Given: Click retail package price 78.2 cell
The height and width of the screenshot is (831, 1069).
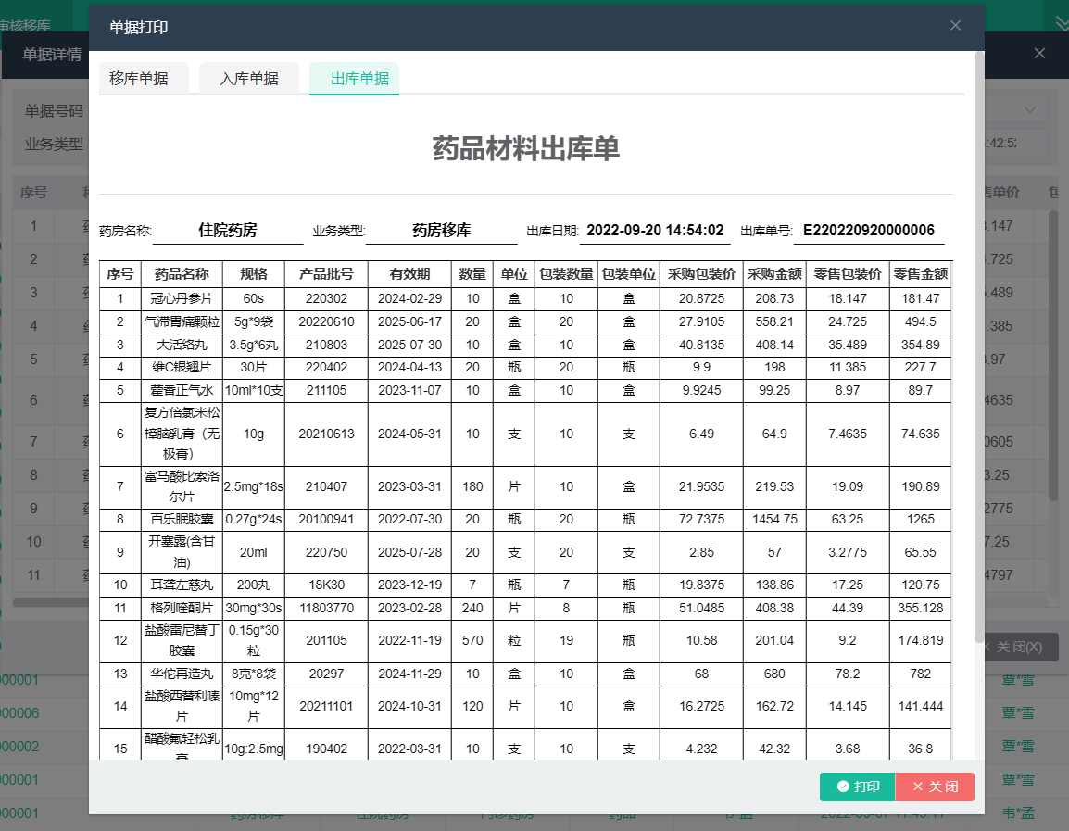Looking at the screenshot, I should click(x=848, y=674).
